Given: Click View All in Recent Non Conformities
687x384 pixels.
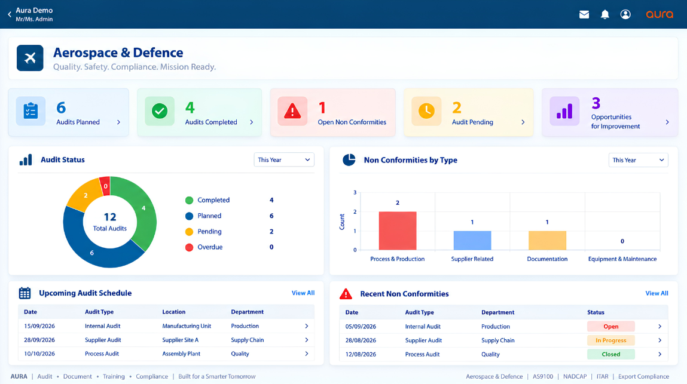Looking at the screenshot, I should coord(657,293).
